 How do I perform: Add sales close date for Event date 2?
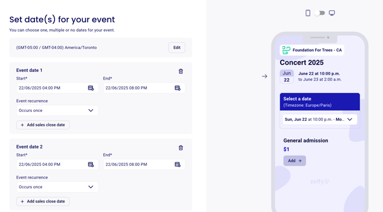(43, 201)
